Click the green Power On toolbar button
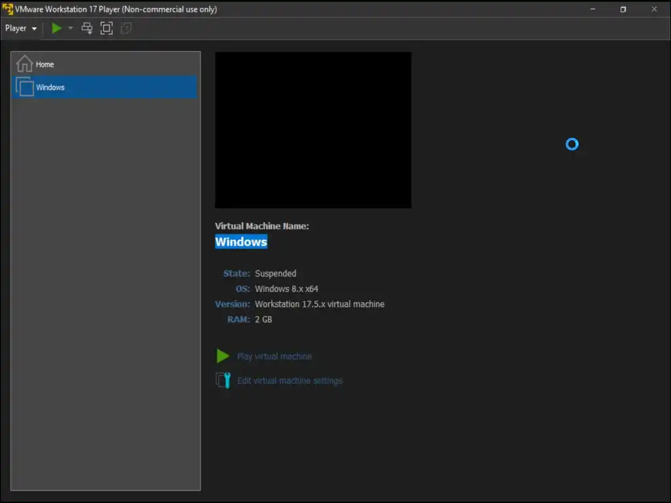Image resolution: width=671 pixels, height=503 pixels. 56,28
